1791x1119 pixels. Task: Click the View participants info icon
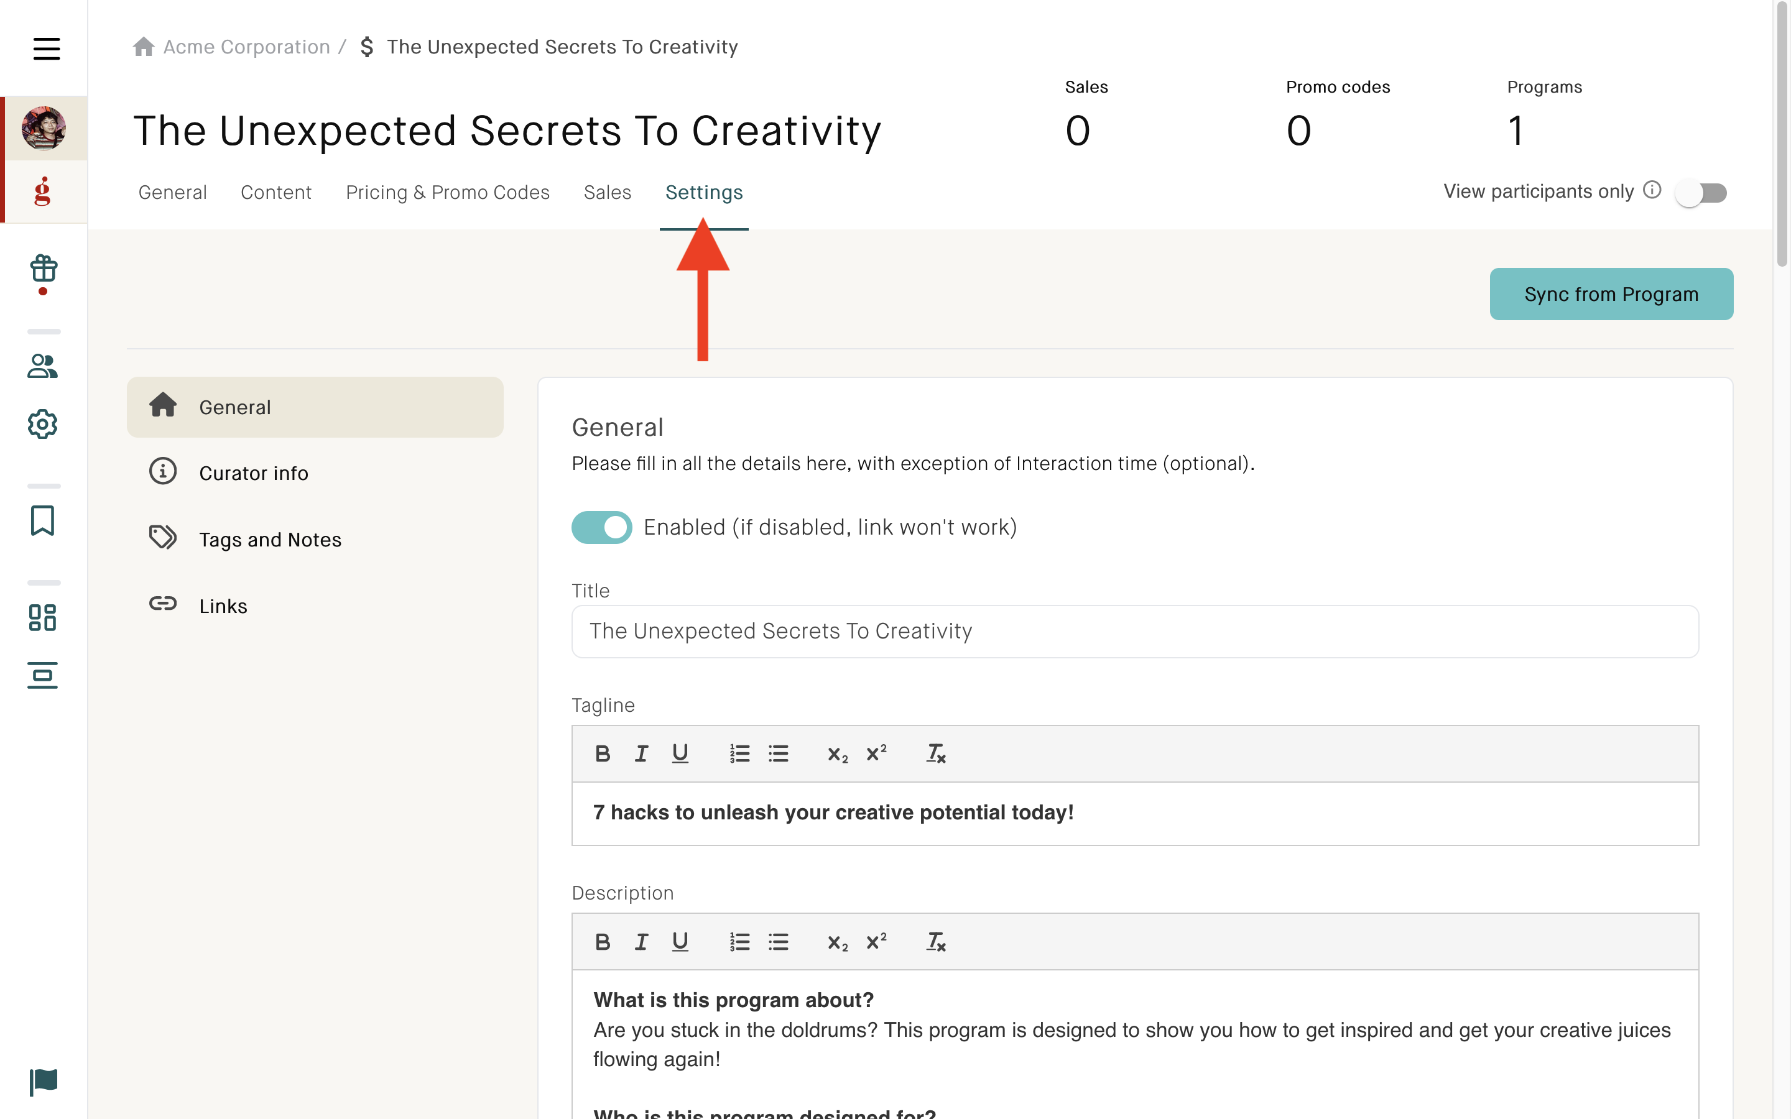1652,190
